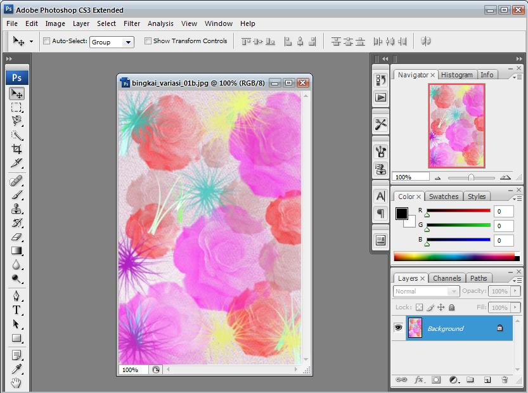Screen dimensions: 528x393
Task: Choose the Healing Brush tool
Action: (16, 181)
